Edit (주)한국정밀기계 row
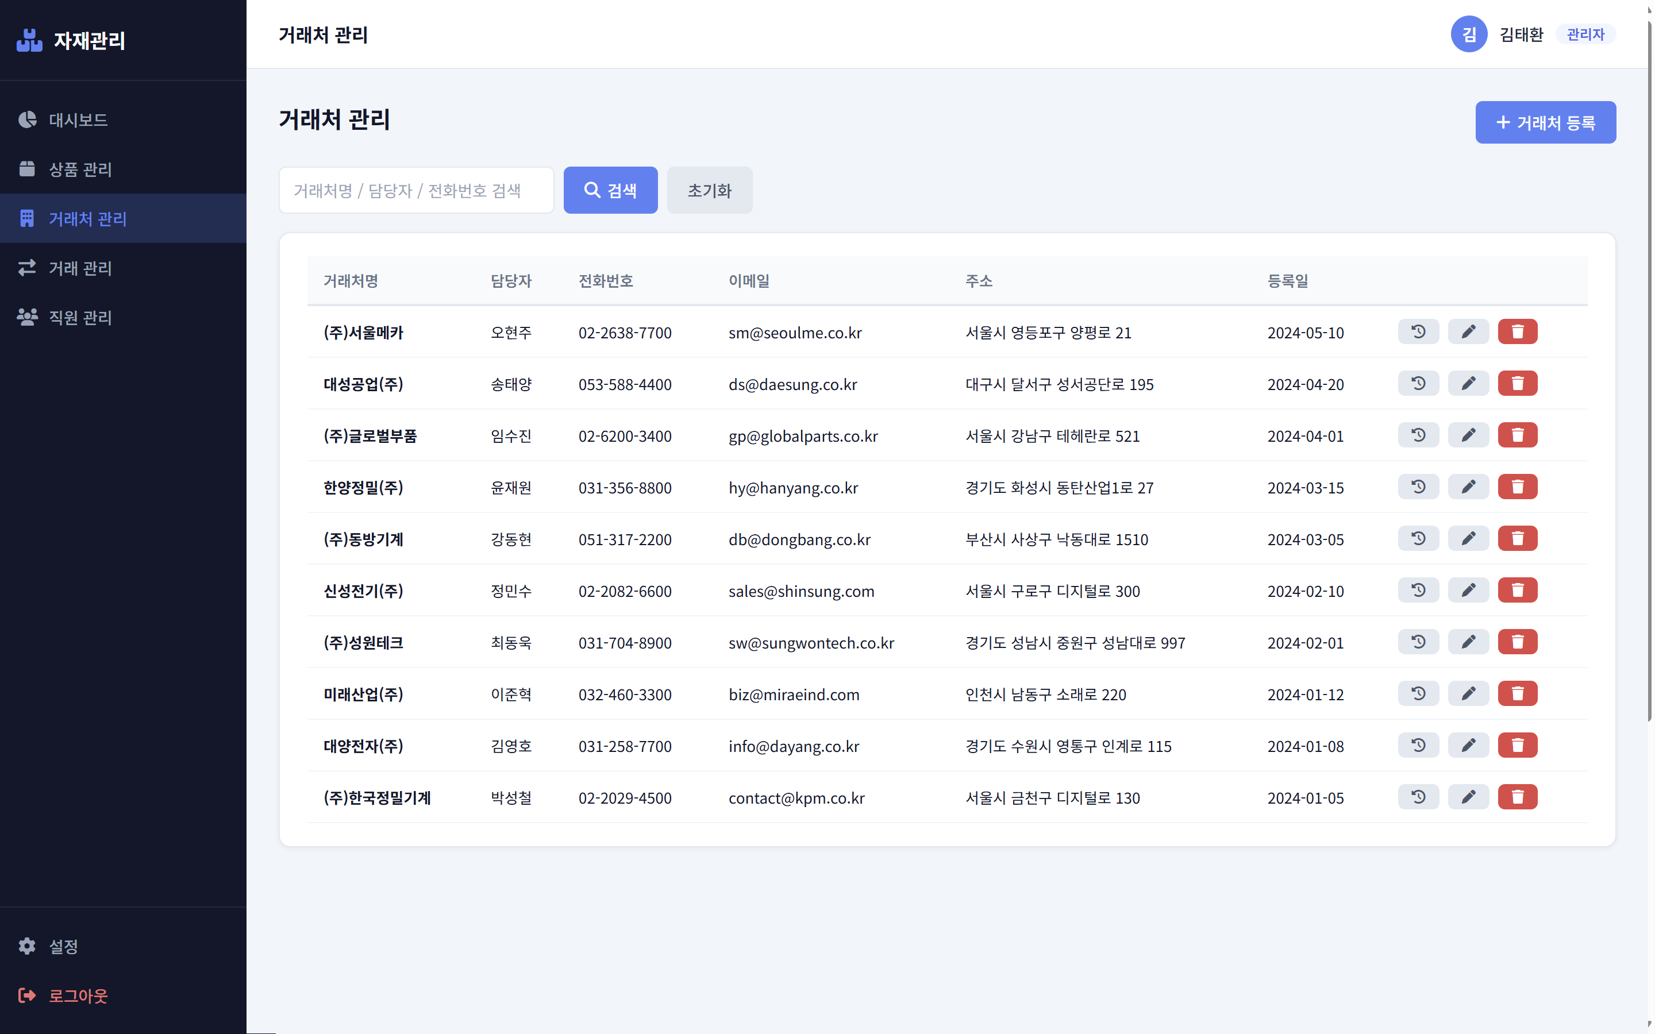Screen dimensions: 1655x1034 pyautogui.click(x=1468, y=797)
